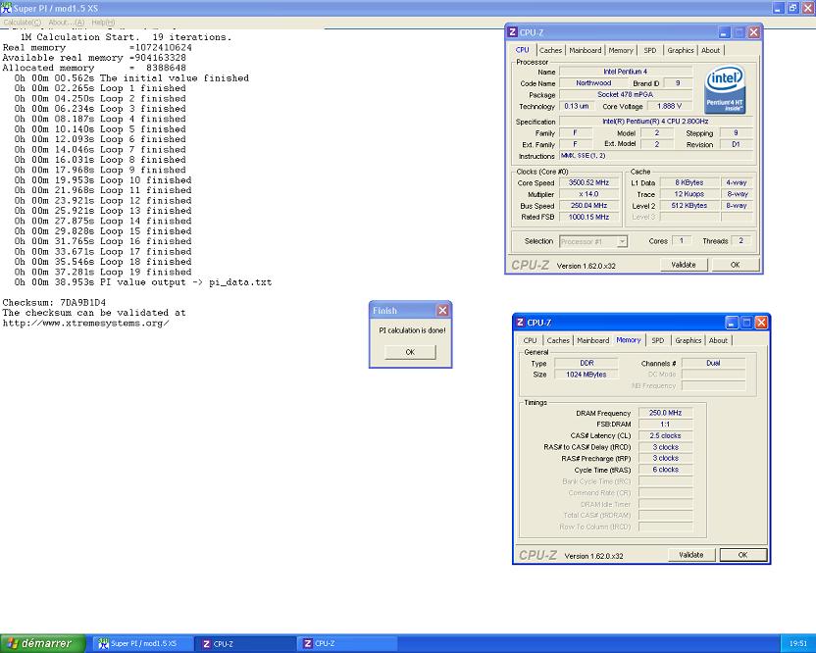Click the Cycle Time tRAS value 6 clocks

point(665,470)
